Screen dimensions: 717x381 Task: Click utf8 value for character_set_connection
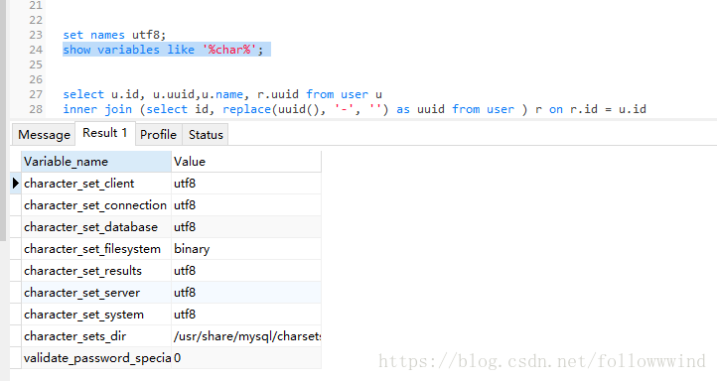click(x=246, y=205)
